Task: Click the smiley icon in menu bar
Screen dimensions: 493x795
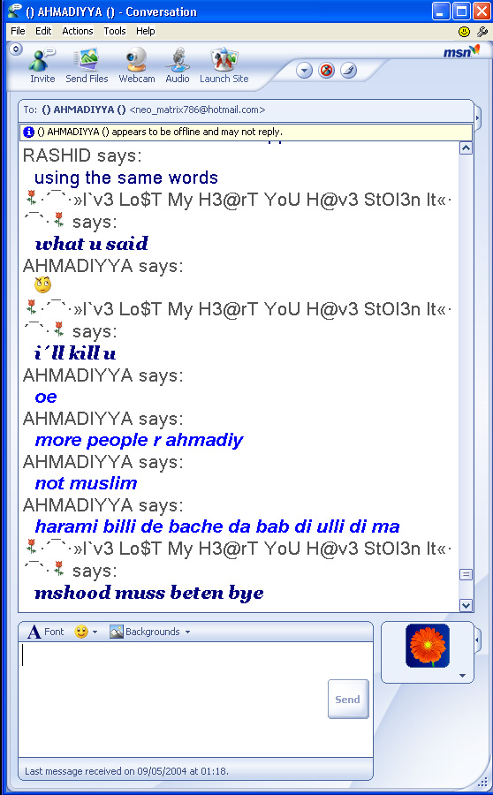Action: [464, 32]
